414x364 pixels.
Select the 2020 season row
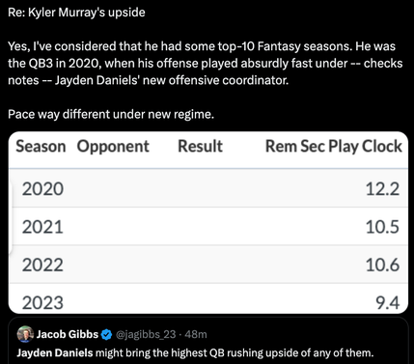[208, 188]
